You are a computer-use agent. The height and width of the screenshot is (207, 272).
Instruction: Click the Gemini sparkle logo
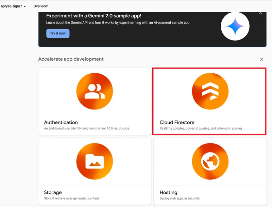pyautogui.click(x=235, y=26)
